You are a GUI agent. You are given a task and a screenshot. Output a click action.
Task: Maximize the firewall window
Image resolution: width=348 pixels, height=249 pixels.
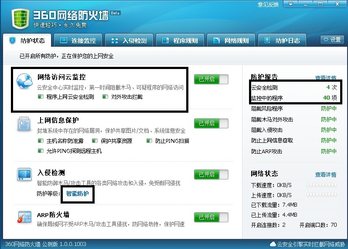(320, 4)
